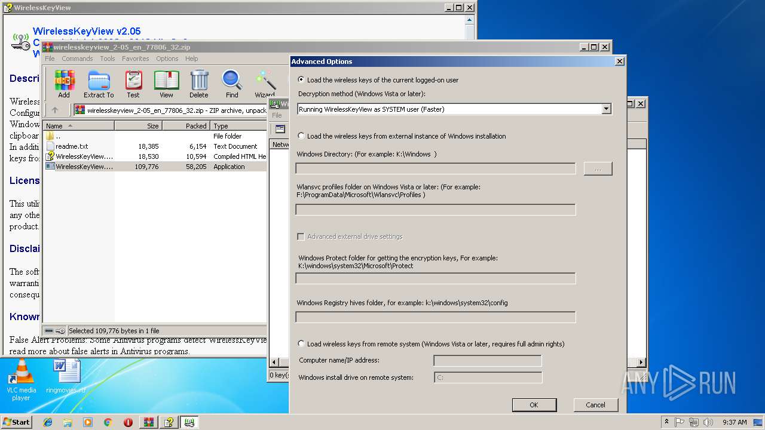This screenshot has width=765, height=430.
Task: Close the Advanced Options dialog
Action: 620,61
